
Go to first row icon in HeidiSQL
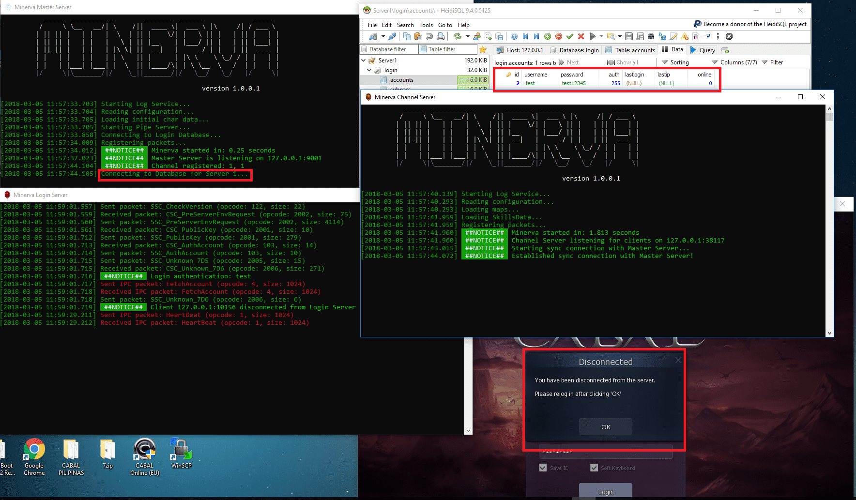525,36
